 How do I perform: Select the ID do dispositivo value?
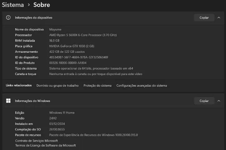pos(79,57)
